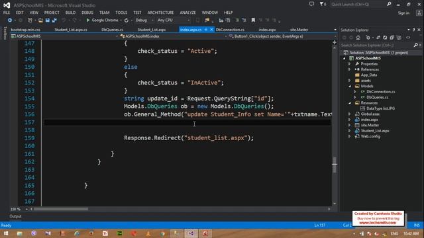Click the Visual Studio taskbar icon
Image resolution: width=424 pixels, height=238 pixels.
[x=191, y=233]
